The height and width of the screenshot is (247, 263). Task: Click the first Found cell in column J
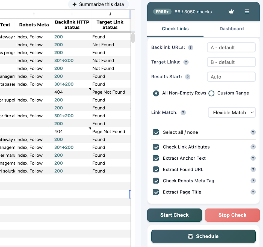(110, 37)
